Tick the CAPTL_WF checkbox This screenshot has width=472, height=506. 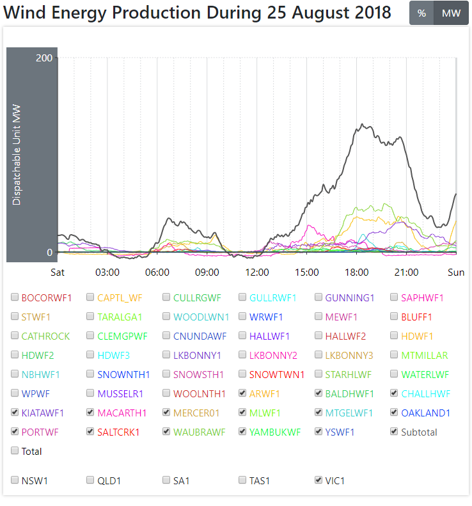[91, 297]
